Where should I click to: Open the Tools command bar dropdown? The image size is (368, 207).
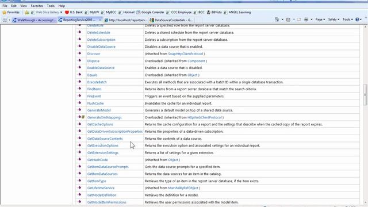point(347,20)
